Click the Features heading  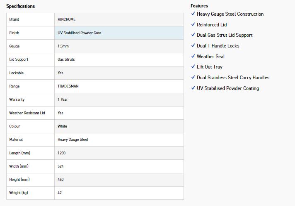tap(199, 6)
